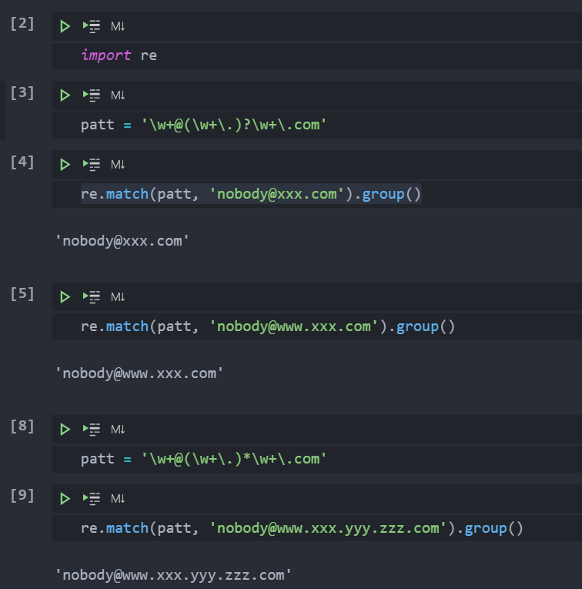This screenshot has height=589, width=582.
Task: Run cell 8 defining patt with *
Action: [65, 430]
